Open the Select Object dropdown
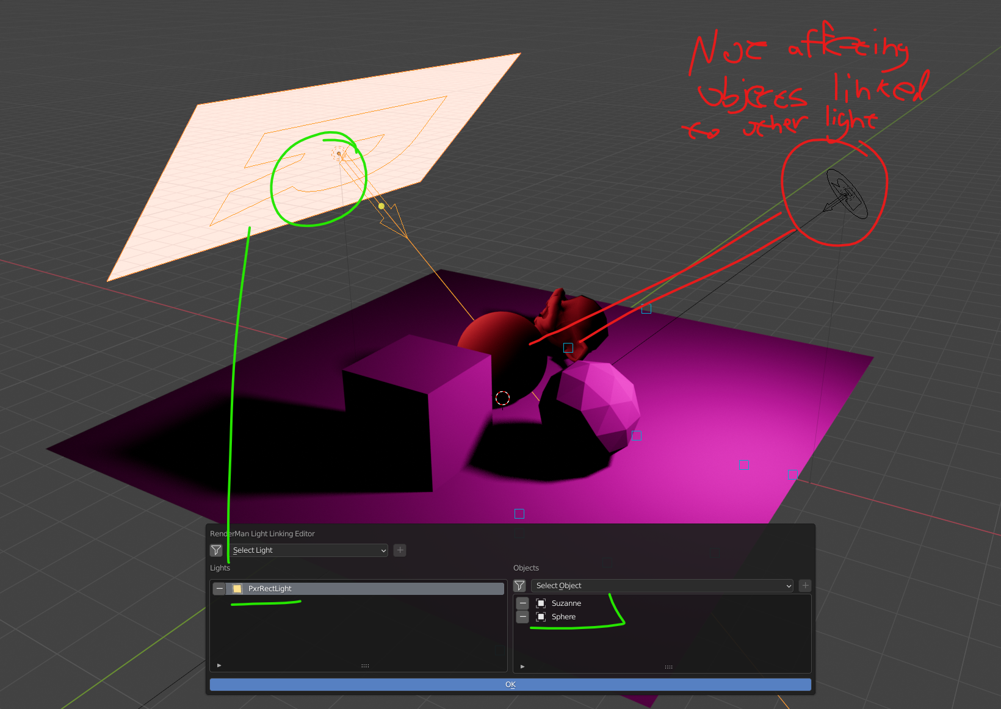 tap(662, 585)
